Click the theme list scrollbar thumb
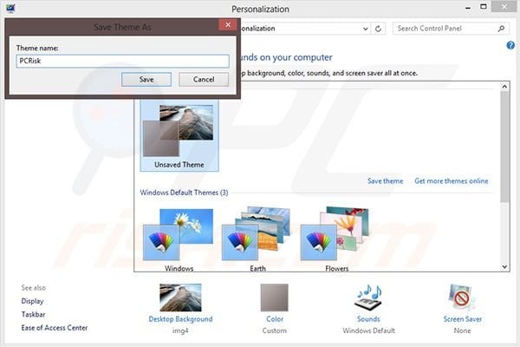520x347 pixels. click(x=504, y=147)
